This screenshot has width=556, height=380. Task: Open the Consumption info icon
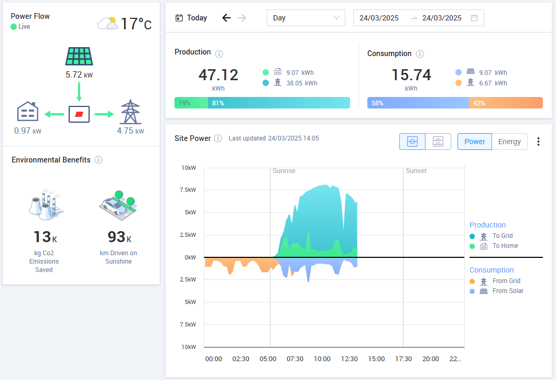(420, 54)
